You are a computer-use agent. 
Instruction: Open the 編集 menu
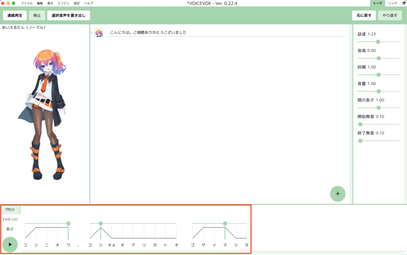tap(40, 3)
